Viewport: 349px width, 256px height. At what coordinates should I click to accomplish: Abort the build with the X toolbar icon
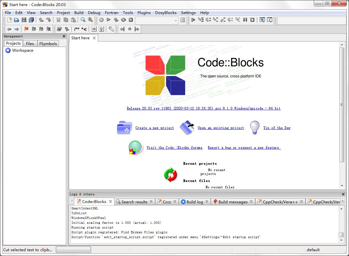pos(131,20)
